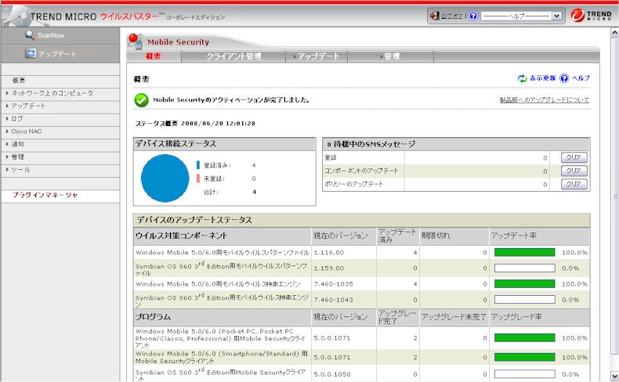Click the help question icon beside ヘルプ
Image resolution: width=619 pixels, height=382 pixels.
click(564, 78)
